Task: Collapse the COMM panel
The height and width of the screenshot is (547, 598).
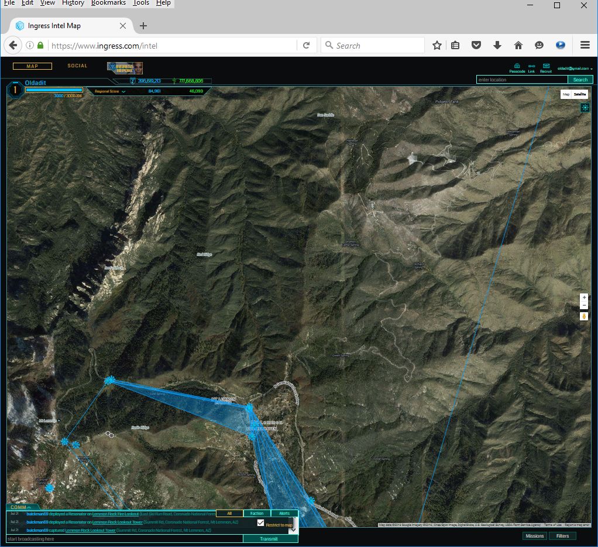Action: point(22,507)
